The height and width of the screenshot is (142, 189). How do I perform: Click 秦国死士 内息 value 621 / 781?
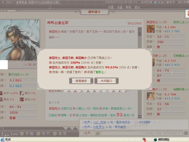[172, 31]
